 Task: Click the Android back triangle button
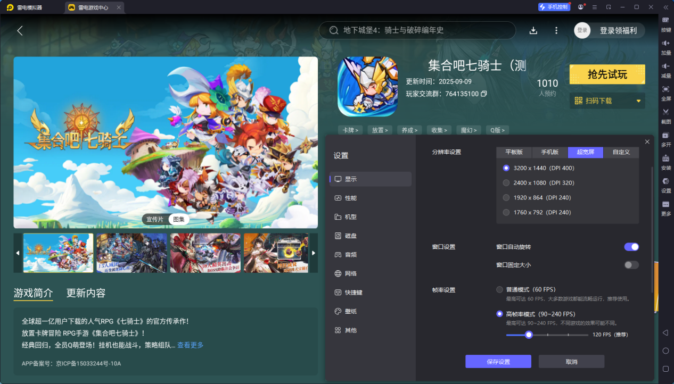(665, 332)
